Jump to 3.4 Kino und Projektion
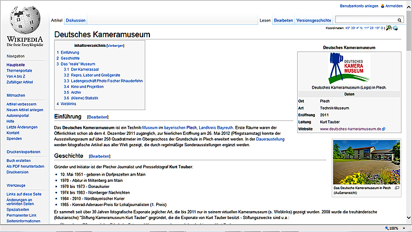This screenshot has height=232, width=412. pyautogui.click(x=84, y=87)
